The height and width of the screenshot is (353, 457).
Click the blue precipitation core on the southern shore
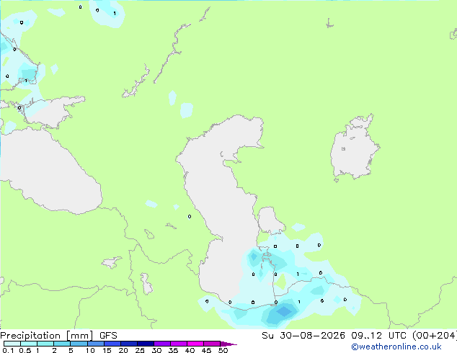point(284,312)
